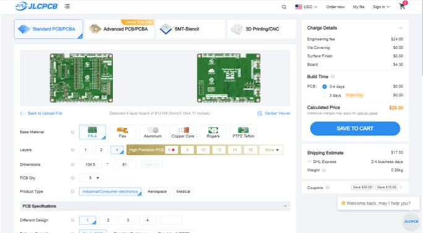
Task: Click the search magnifier icon
Action: 284,7
